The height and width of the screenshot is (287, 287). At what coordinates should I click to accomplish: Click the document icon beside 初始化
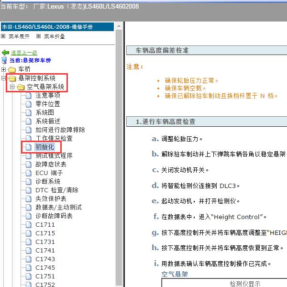29,147
